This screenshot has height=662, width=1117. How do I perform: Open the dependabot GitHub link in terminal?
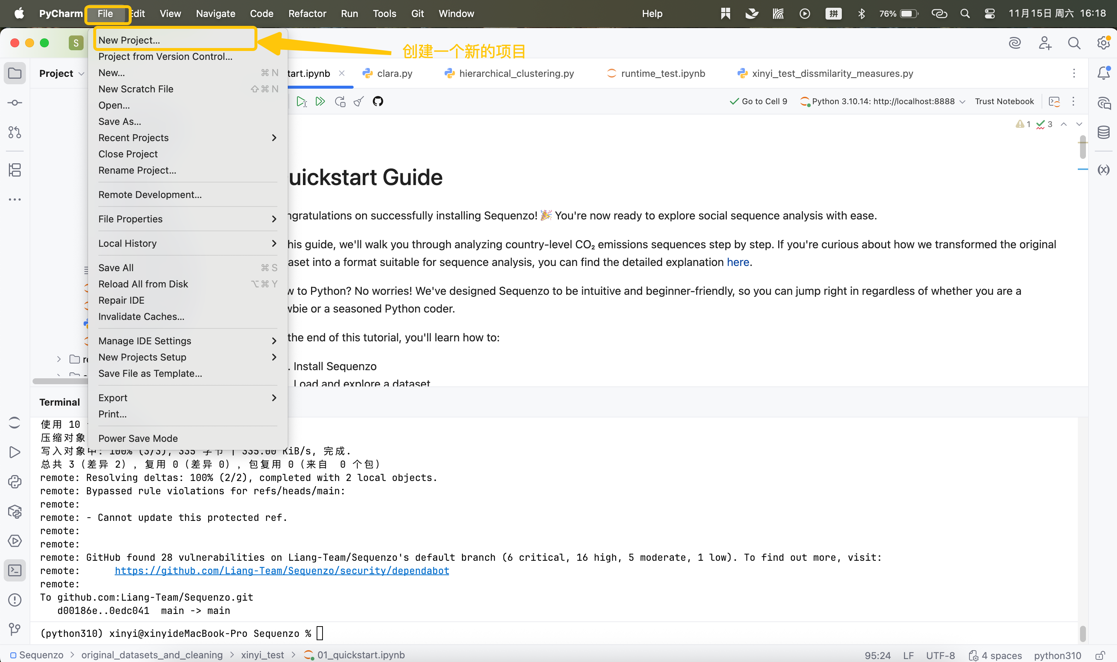(282, 570)
